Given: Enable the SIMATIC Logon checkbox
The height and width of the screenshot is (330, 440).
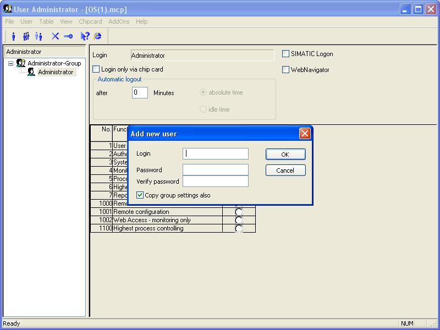Looking at the screenshot, I should pos(286,54).
